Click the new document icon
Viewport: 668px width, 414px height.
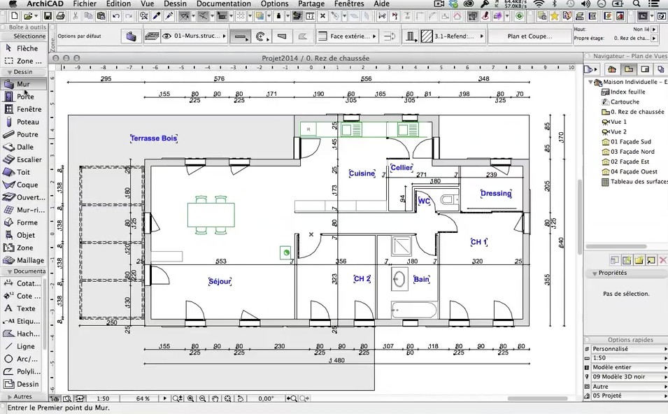[14, 16]
